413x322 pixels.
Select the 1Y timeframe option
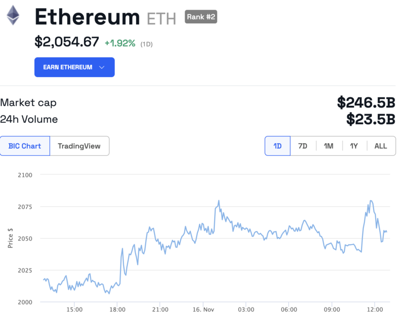pos(354,146)
